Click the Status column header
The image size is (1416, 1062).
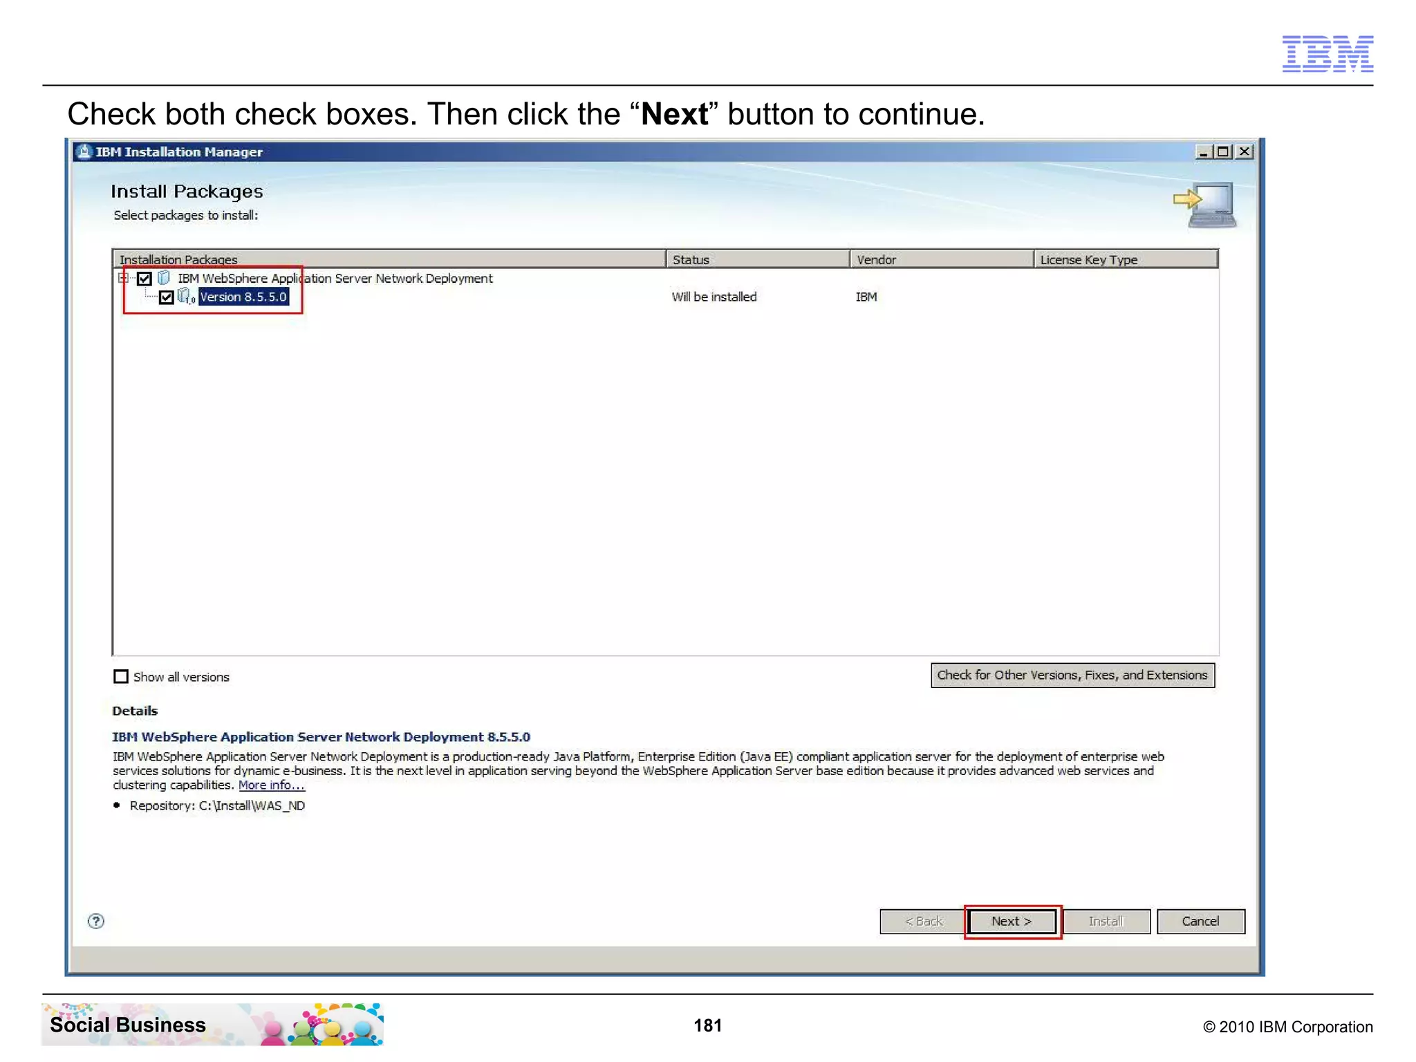758,259
